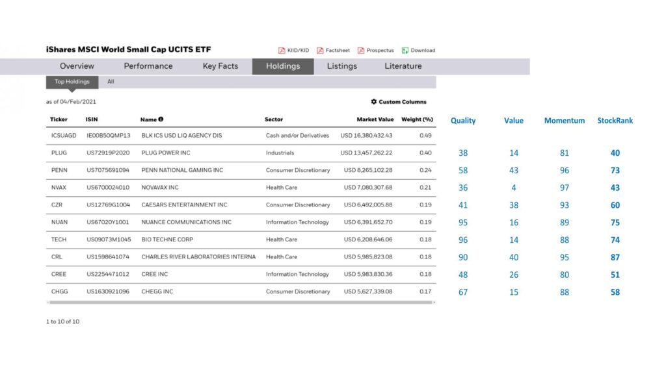This screenshot has height=374, width=666.
Task: Click the weight value 0.49
Action: (x=425, y=136)
